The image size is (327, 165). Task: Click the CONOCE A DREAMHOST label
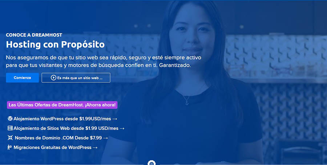pos(34,35)
